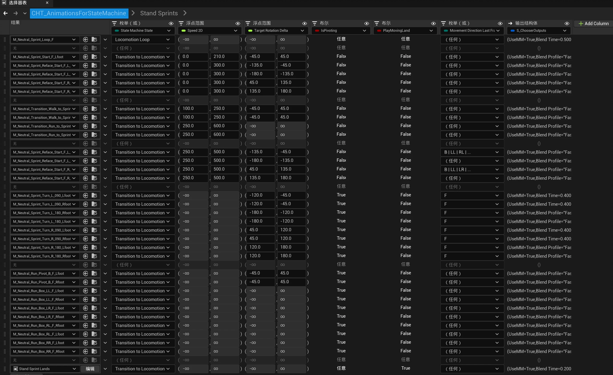The height and width of the screenshot is (375, 613).
Task: Browse to asset for M_Neutral_Sprint_Turn_L_090_Lfoot row
Action: point(94,196)
